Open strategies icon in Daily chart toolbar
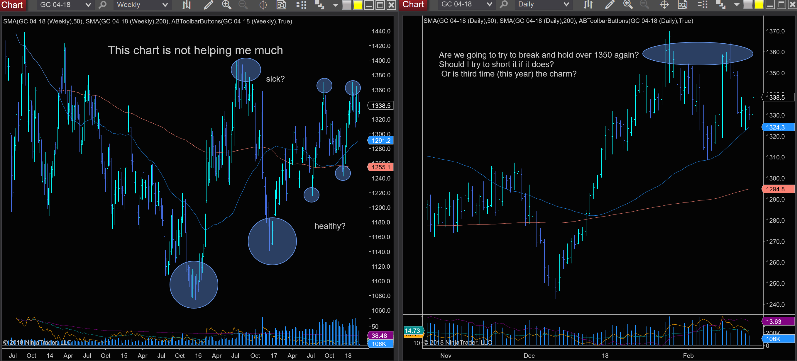This screenshot has width=797, height=361. (720, 5)
